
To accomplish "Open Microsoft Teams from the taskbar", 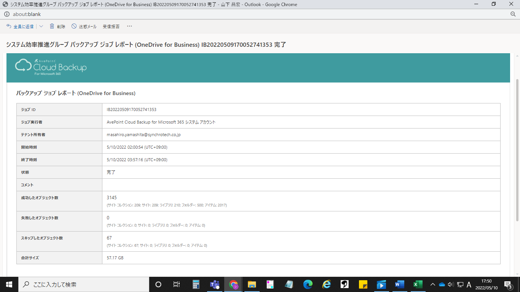I will 215,284.
